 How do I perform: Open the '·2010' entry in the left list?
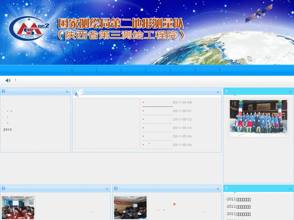7,130
